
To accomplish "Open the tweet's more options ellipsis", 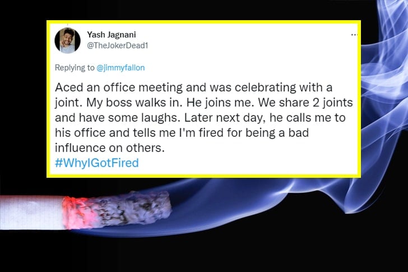I will tap(353, 35).
